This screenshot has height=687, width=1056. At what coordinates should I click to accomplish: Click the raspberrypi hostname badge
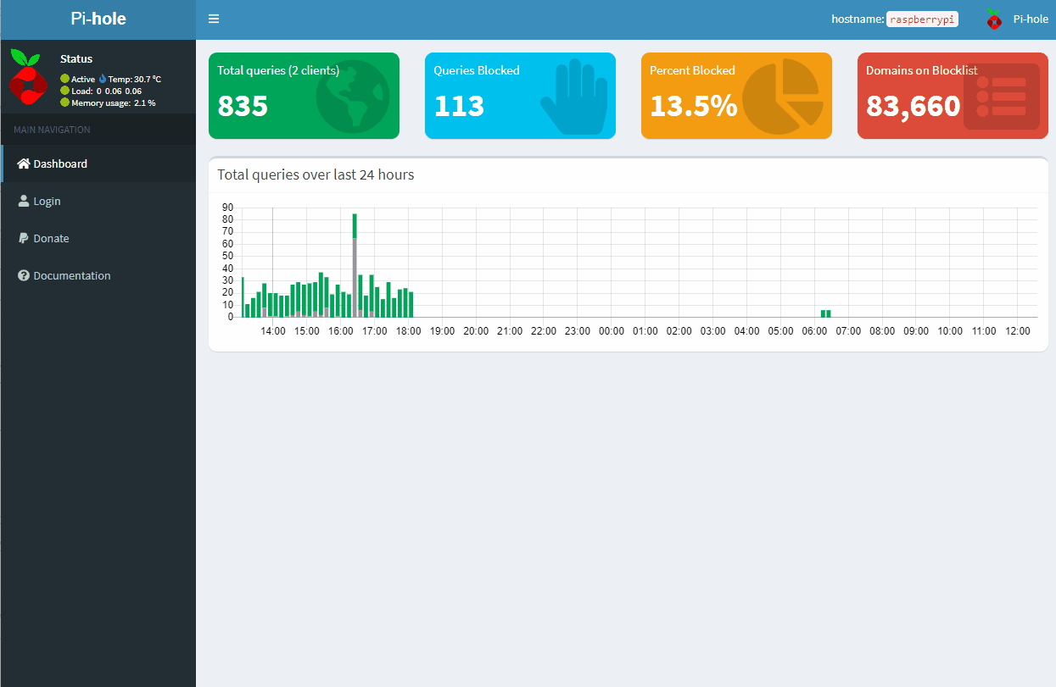pos(922,19)
